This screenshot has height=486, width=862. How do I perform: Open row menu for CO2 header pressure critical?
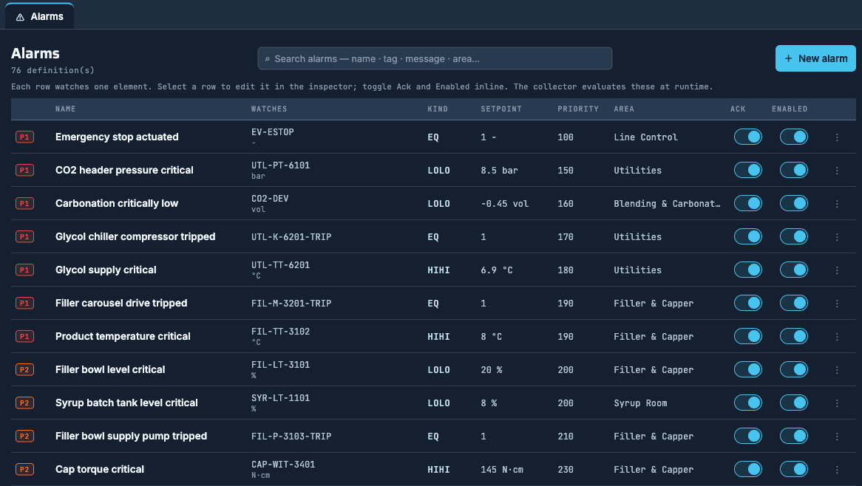(x=837, y=170)
